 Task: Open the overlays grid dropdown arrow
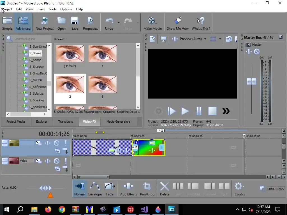[x=220, y=39]
